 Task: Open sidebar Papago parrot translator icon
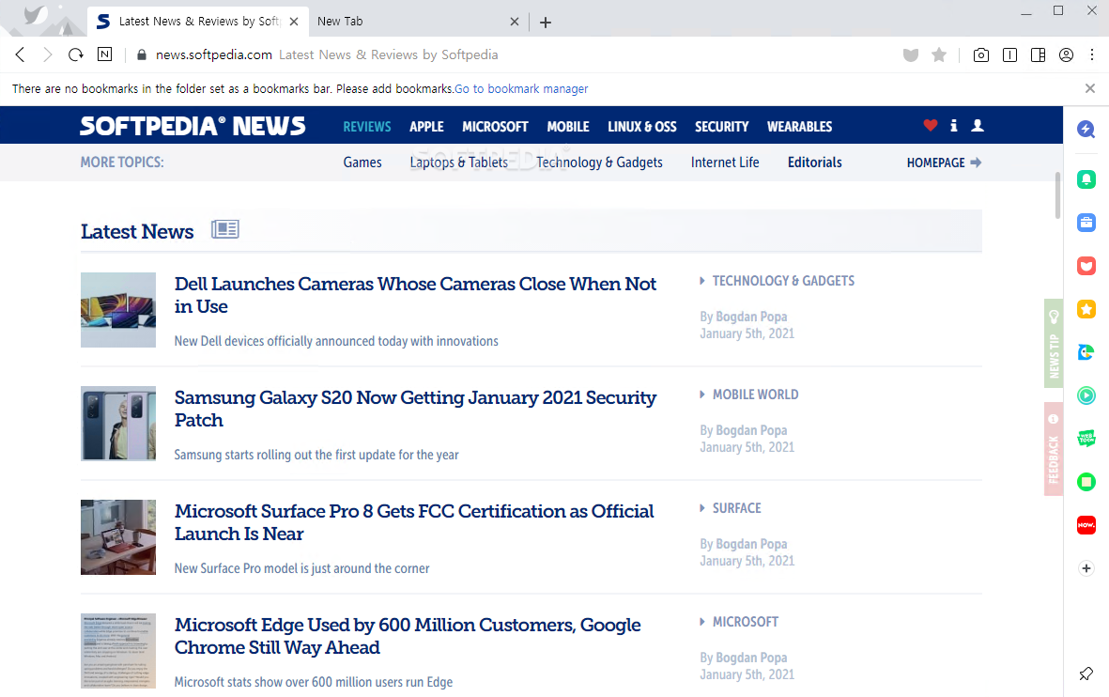pyautogui.click(x=1086, y=351)
